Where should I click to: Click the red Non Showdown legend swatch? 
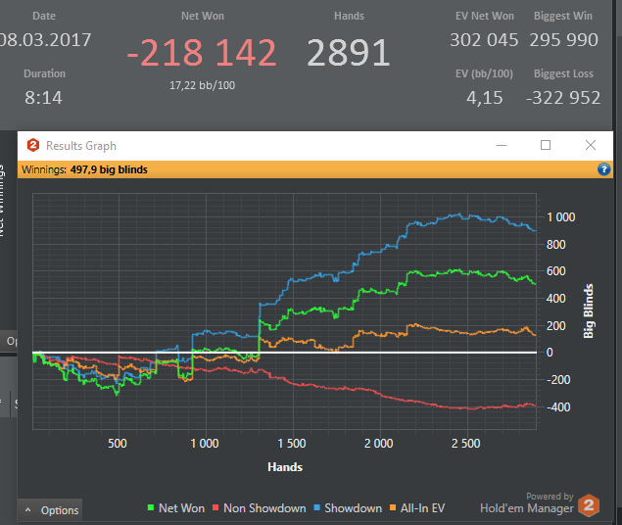(215, 507)
